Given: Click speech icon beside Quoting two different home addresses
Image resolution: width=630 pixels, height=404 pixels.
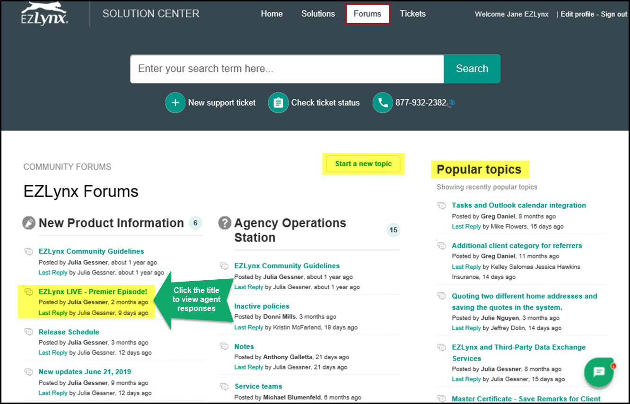Looking at the screenshot, I should [441, 296].
